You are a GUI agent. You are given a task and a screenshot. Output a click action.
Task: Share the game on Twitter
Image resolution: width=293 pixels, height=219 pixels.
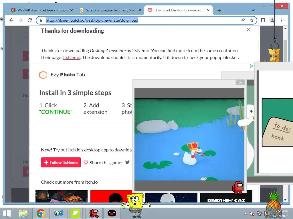127,162
